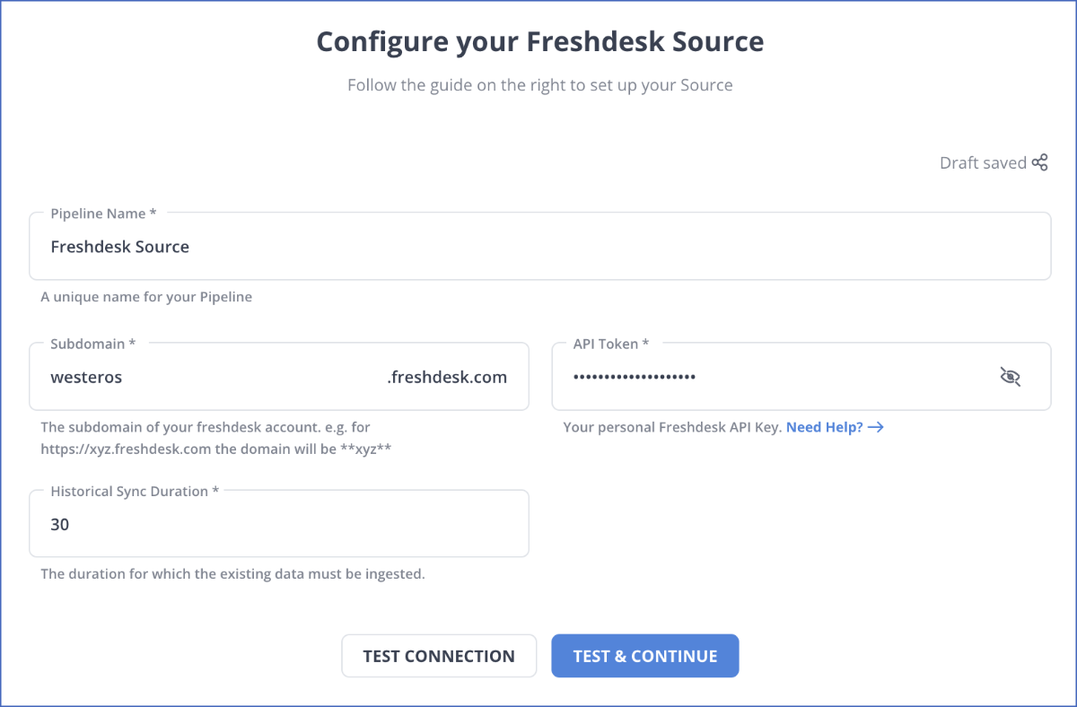Click the API Token * label
The width and height of the screenshot is (1077, 707).
pyautogui.click(x=610, y=344)
